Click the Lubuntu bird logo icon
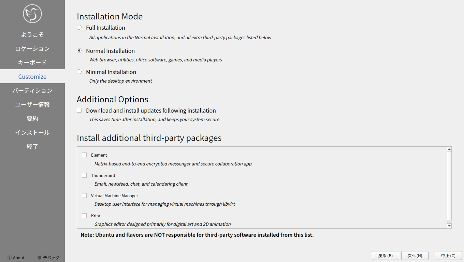 click(x=32, y=14)
